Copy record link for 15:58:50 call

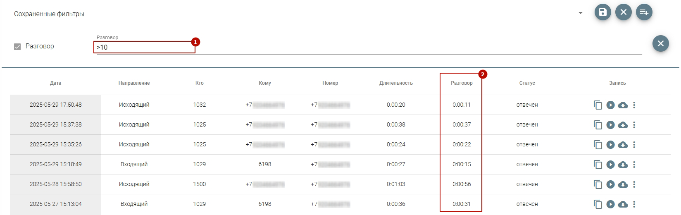click(598, 184)
